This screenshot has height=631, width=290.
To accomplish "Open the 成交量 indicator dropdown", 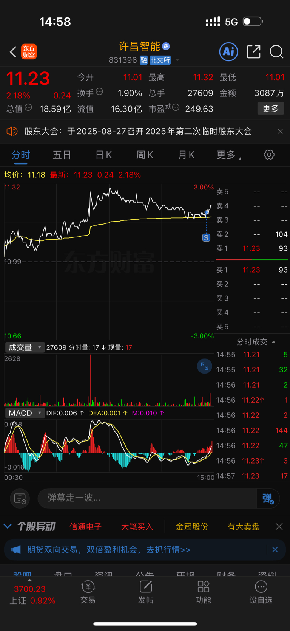I will click(25, 347).
